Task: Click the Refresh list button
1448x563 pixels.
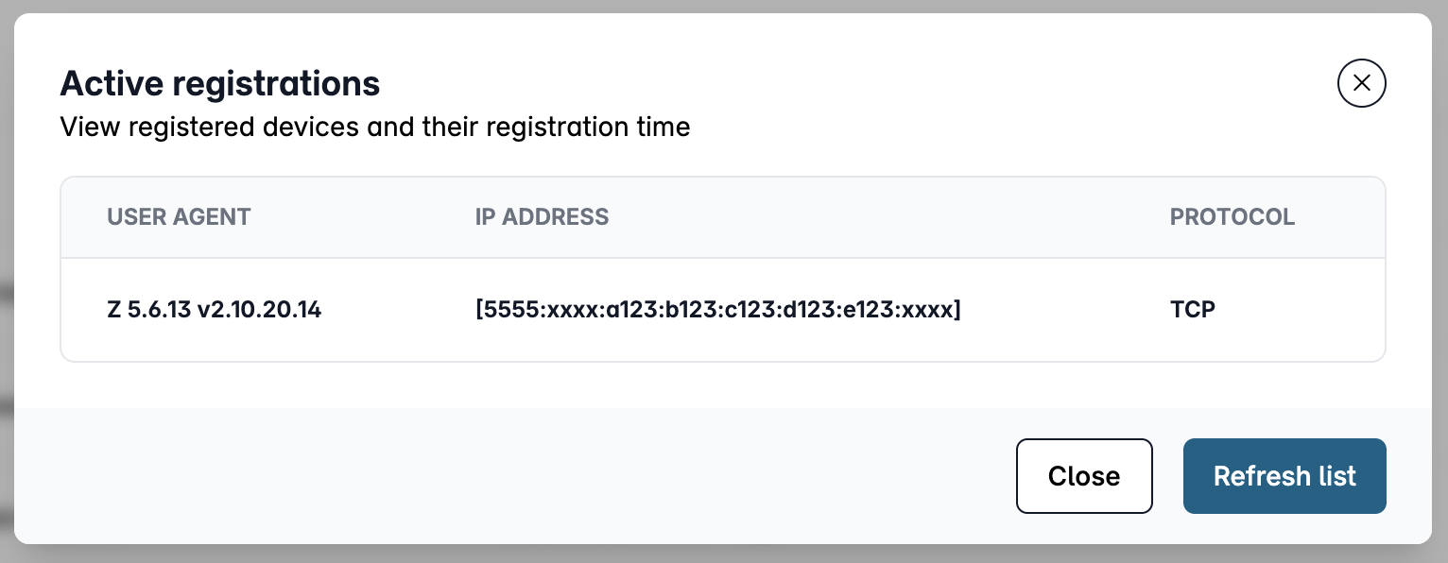Action: pos(1284,476)
